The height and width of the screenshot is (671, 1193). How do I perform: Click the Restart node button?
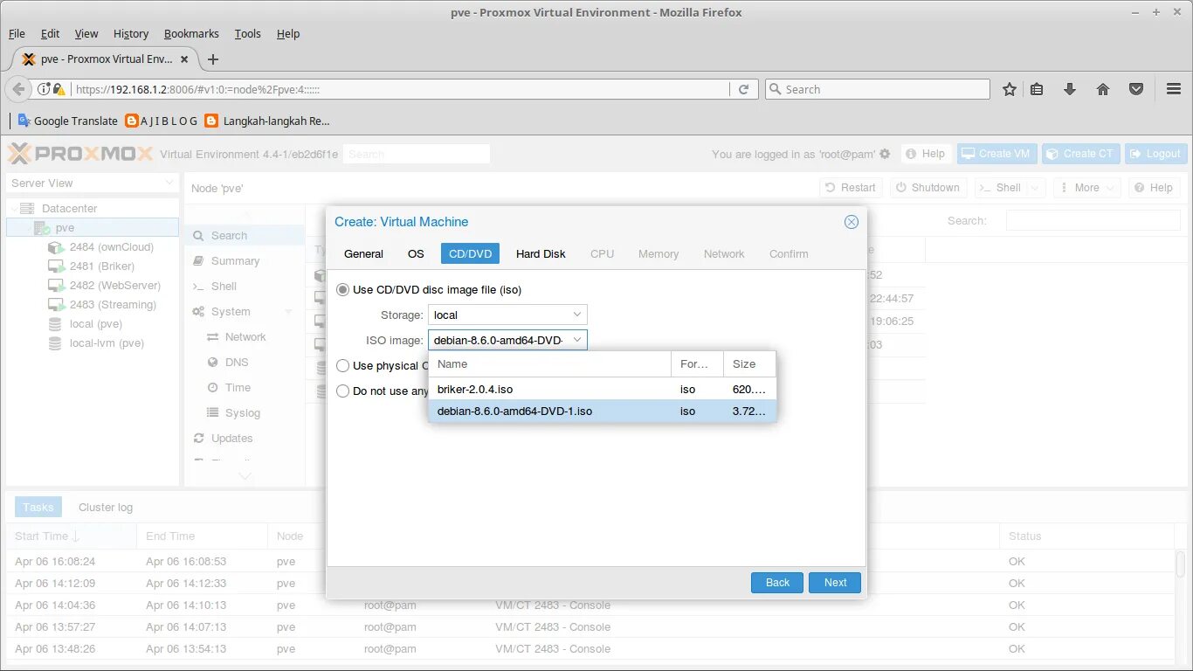coord(849,188)
